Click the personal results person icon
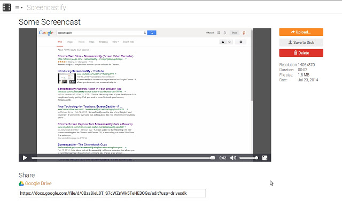The height and width of the screenshot is (214, 342). pyautogui.click(x=223, y=42)
